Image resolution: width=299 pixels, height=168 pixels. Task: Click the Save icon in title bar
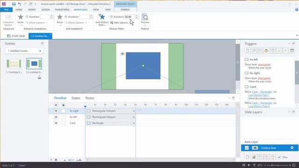[x=14, y=4]
